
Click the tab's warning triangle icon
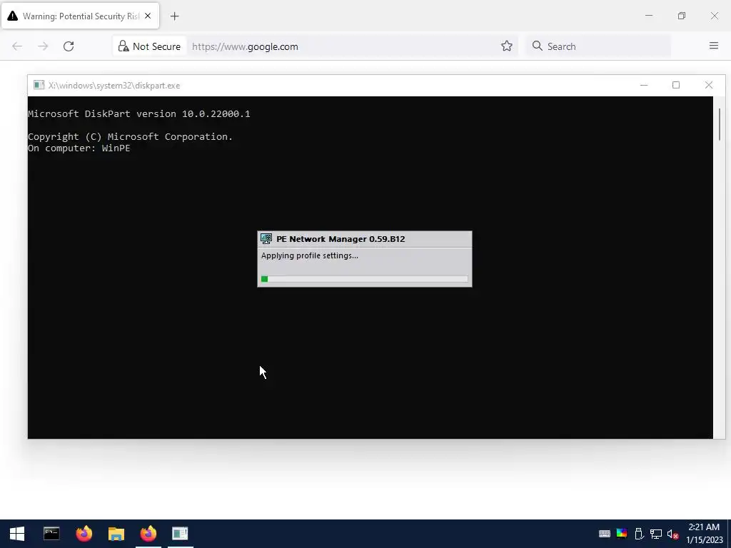(13, 16)
